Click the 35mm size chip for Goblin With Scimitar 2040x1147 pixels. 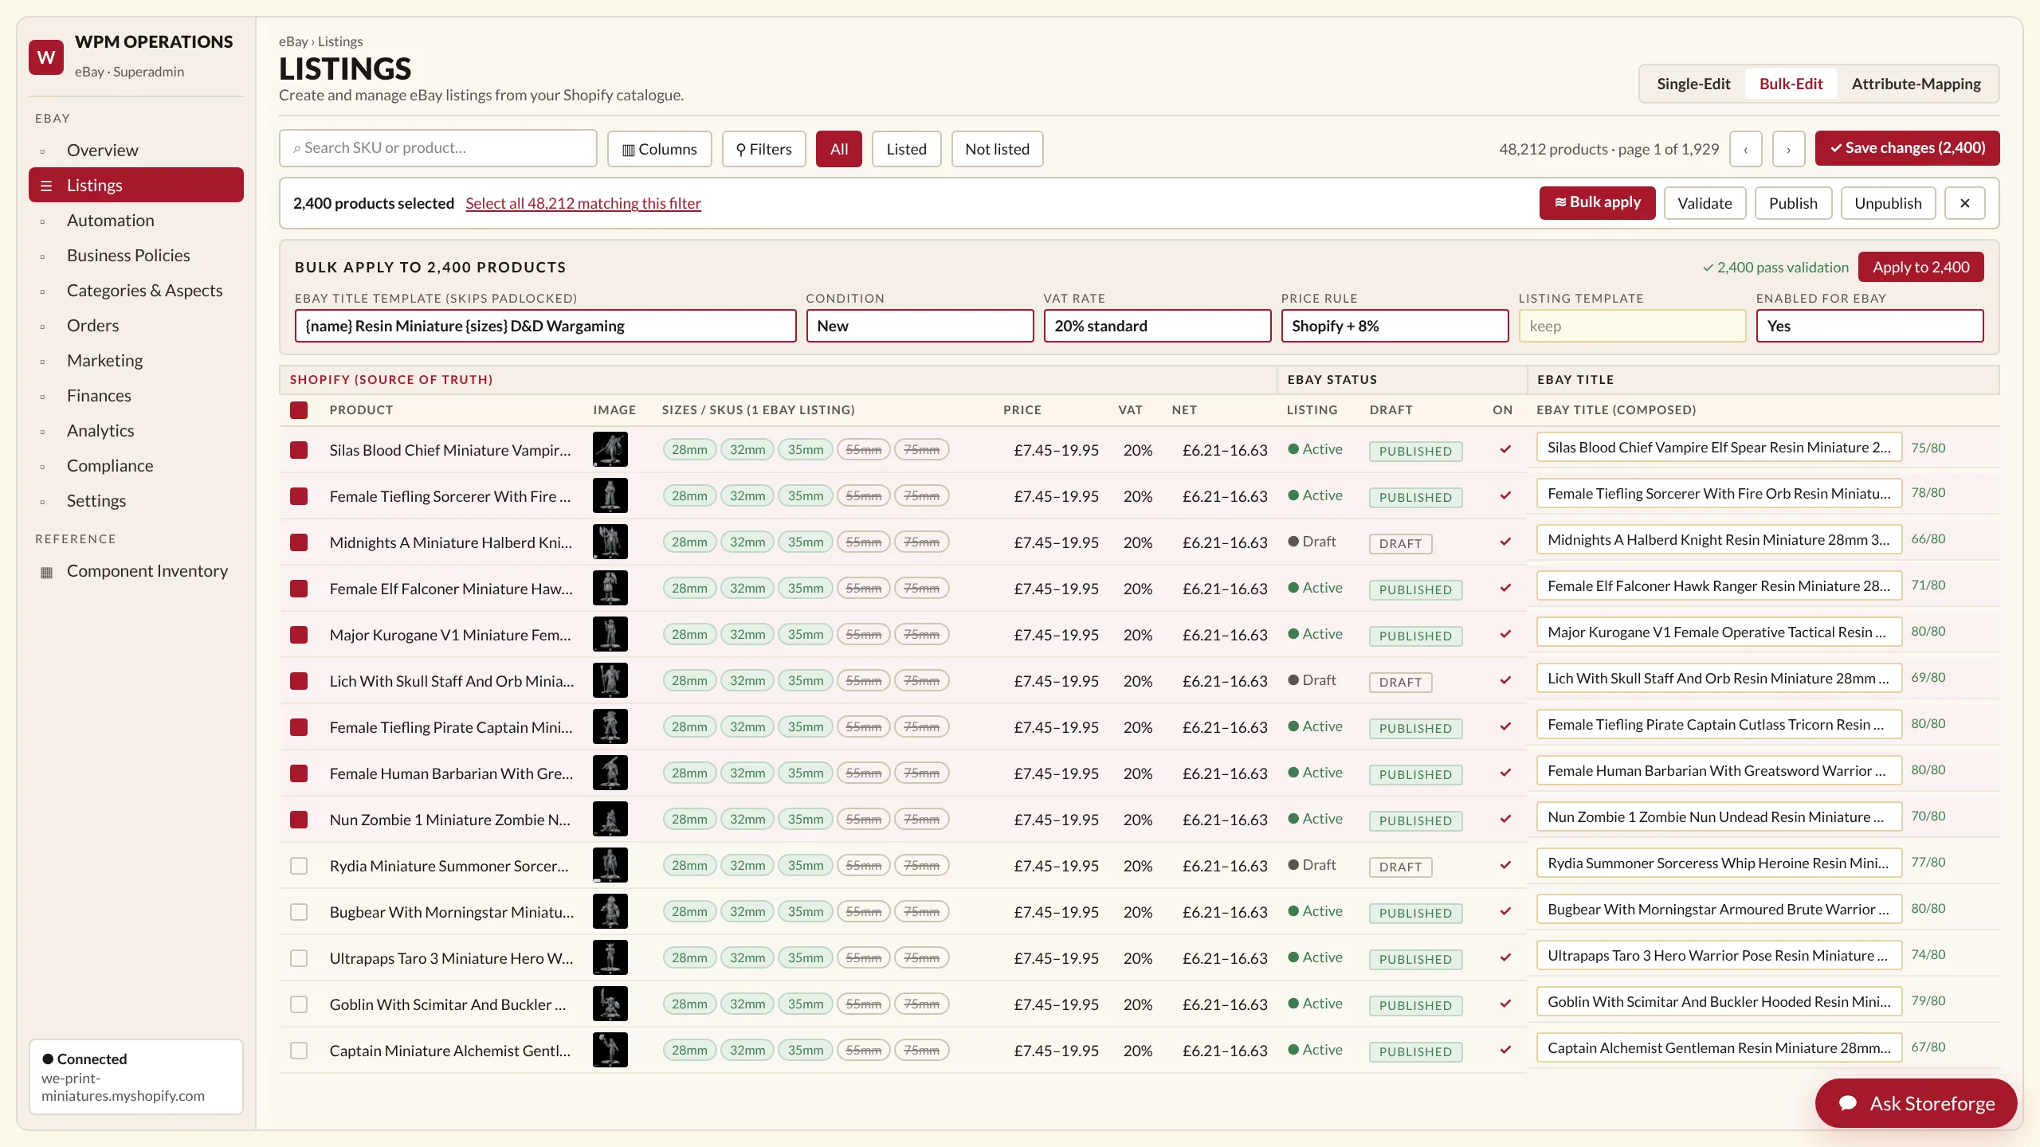[x=806, y=1004]
